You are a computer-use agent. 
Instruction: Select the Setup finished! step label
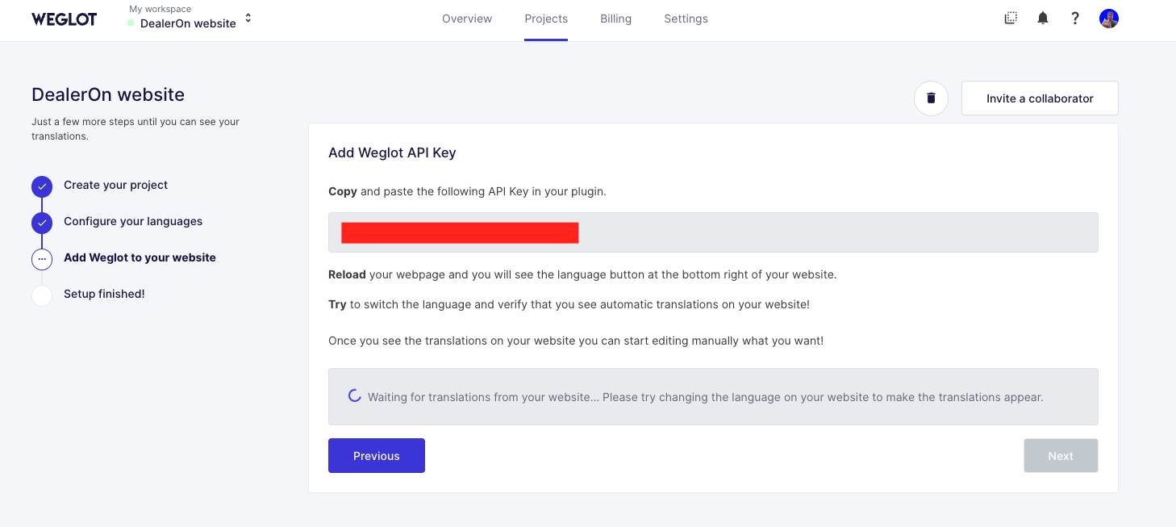click(x=104, y=294)
